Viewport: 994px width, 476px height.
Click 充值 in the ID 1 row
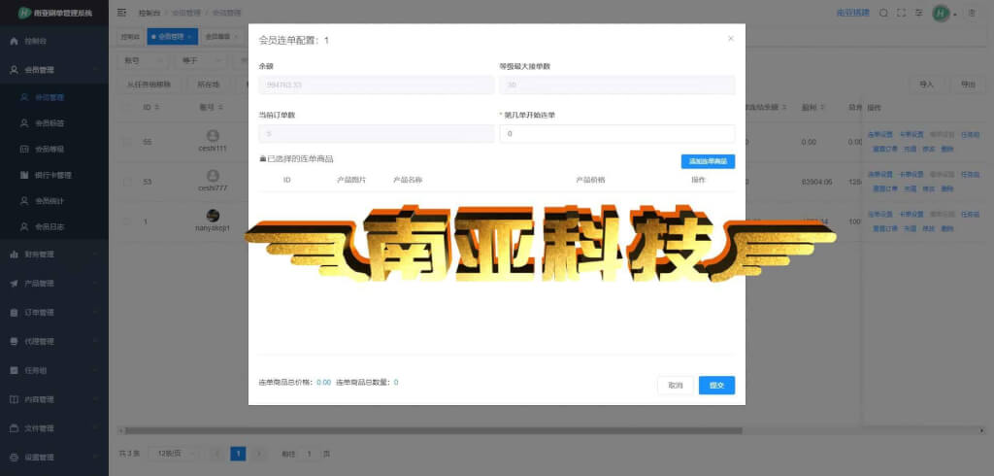tap(911, 228)
